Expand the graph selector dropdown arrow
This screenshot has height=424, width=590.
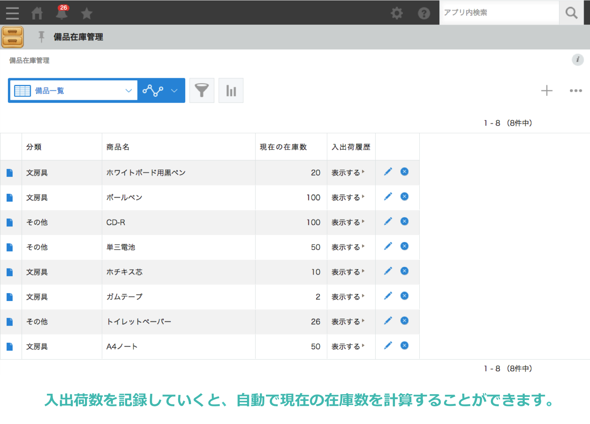[174, 91]
